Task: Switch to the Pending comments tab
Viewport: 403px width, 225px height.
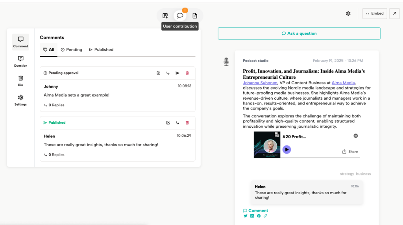Action: [72, 50]
